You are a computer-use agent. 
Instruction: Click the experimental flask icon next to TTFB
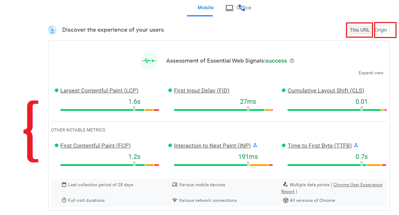pos(356,145)
